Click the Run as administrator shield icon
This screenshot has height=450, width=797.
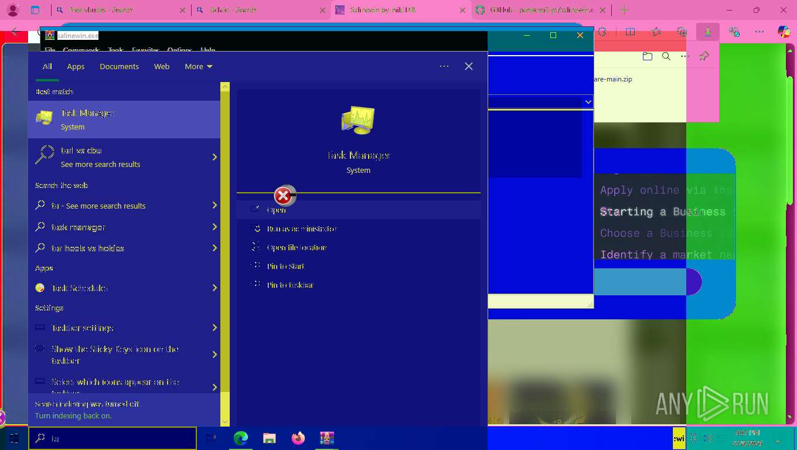[256, 228]
